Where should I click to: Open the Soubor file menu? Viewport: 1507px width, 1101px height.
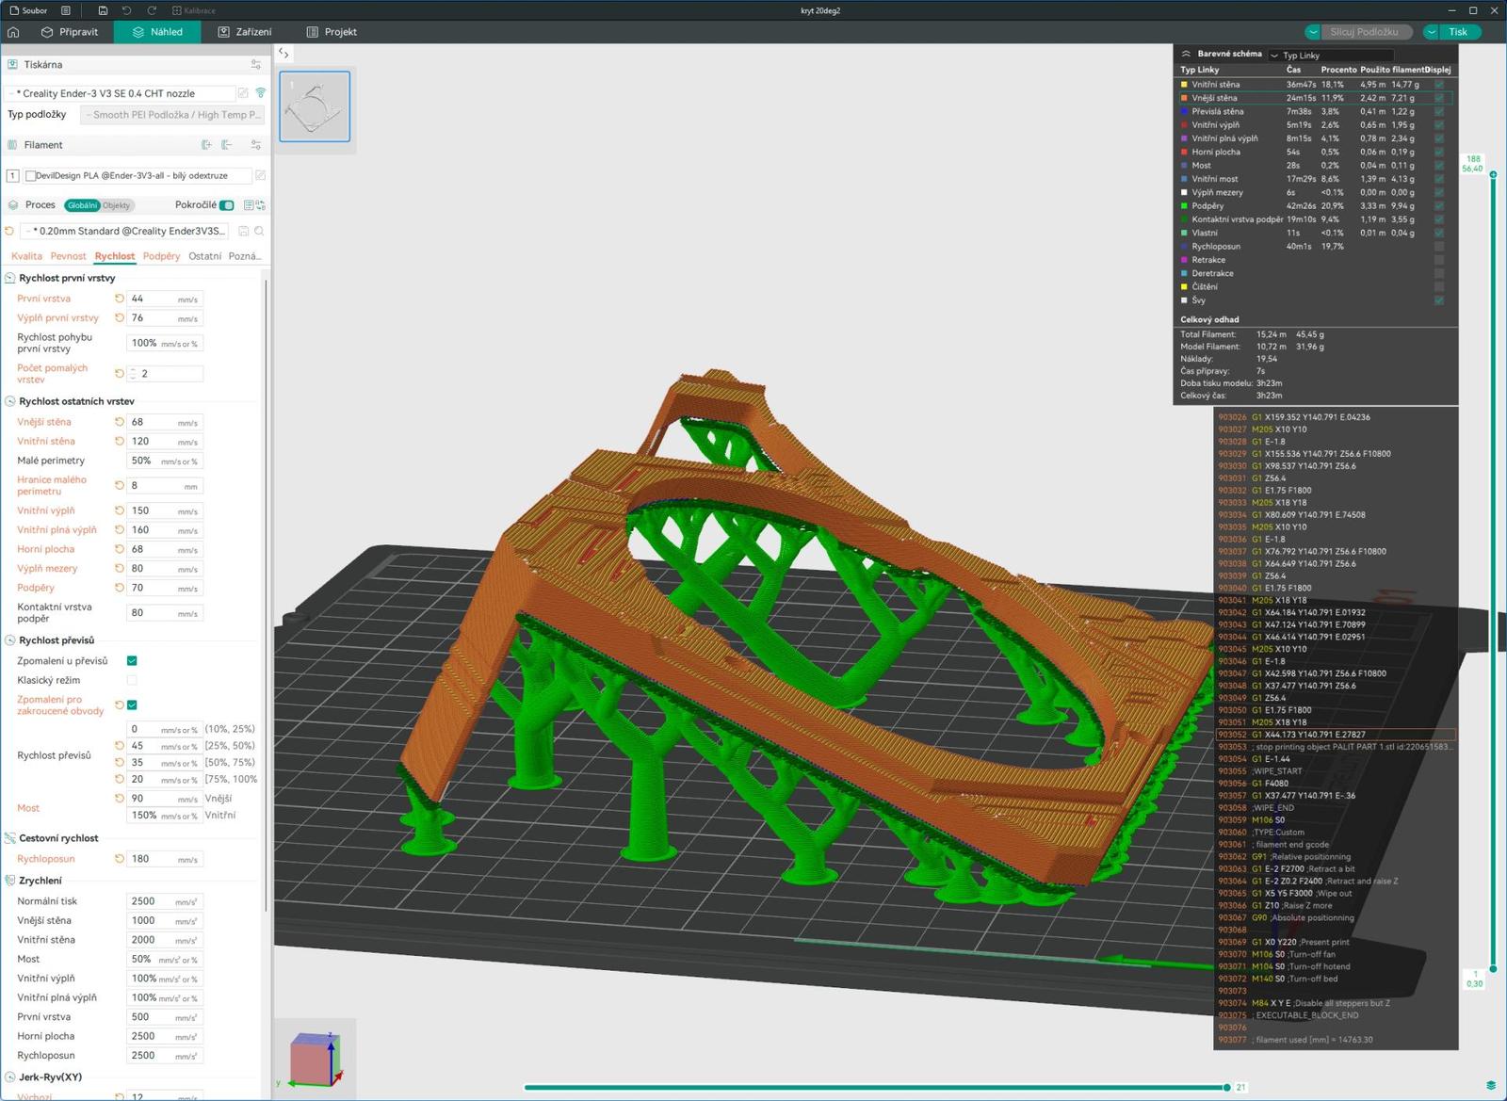coord(28,10)
